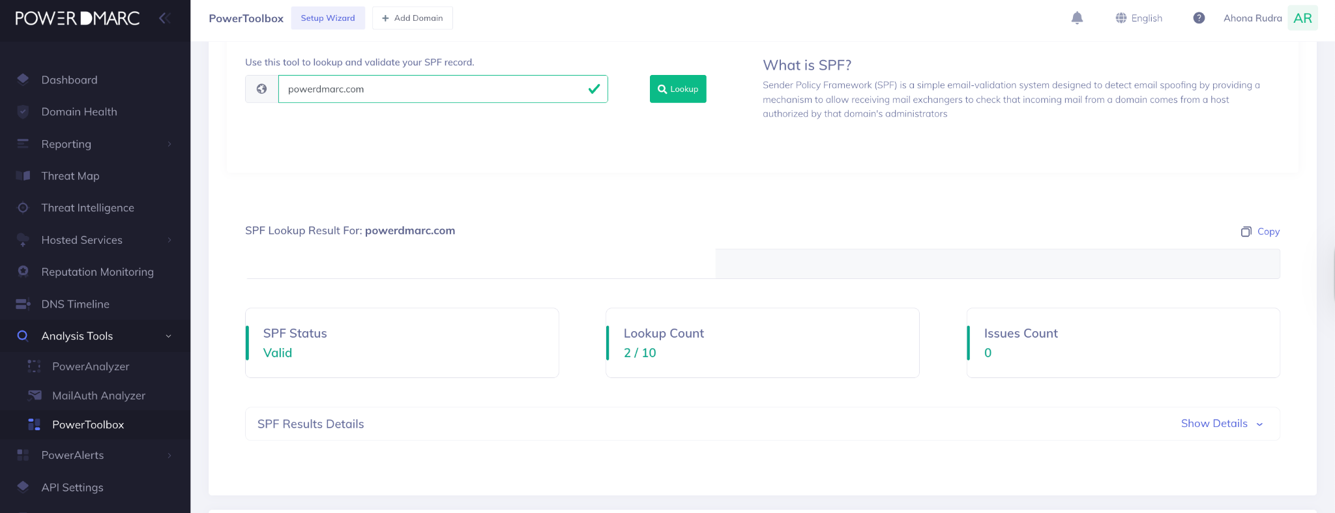Collapse the sidebar with double-chevron icon
This screenshot has height=513, width=1335.
coord(165,18)
